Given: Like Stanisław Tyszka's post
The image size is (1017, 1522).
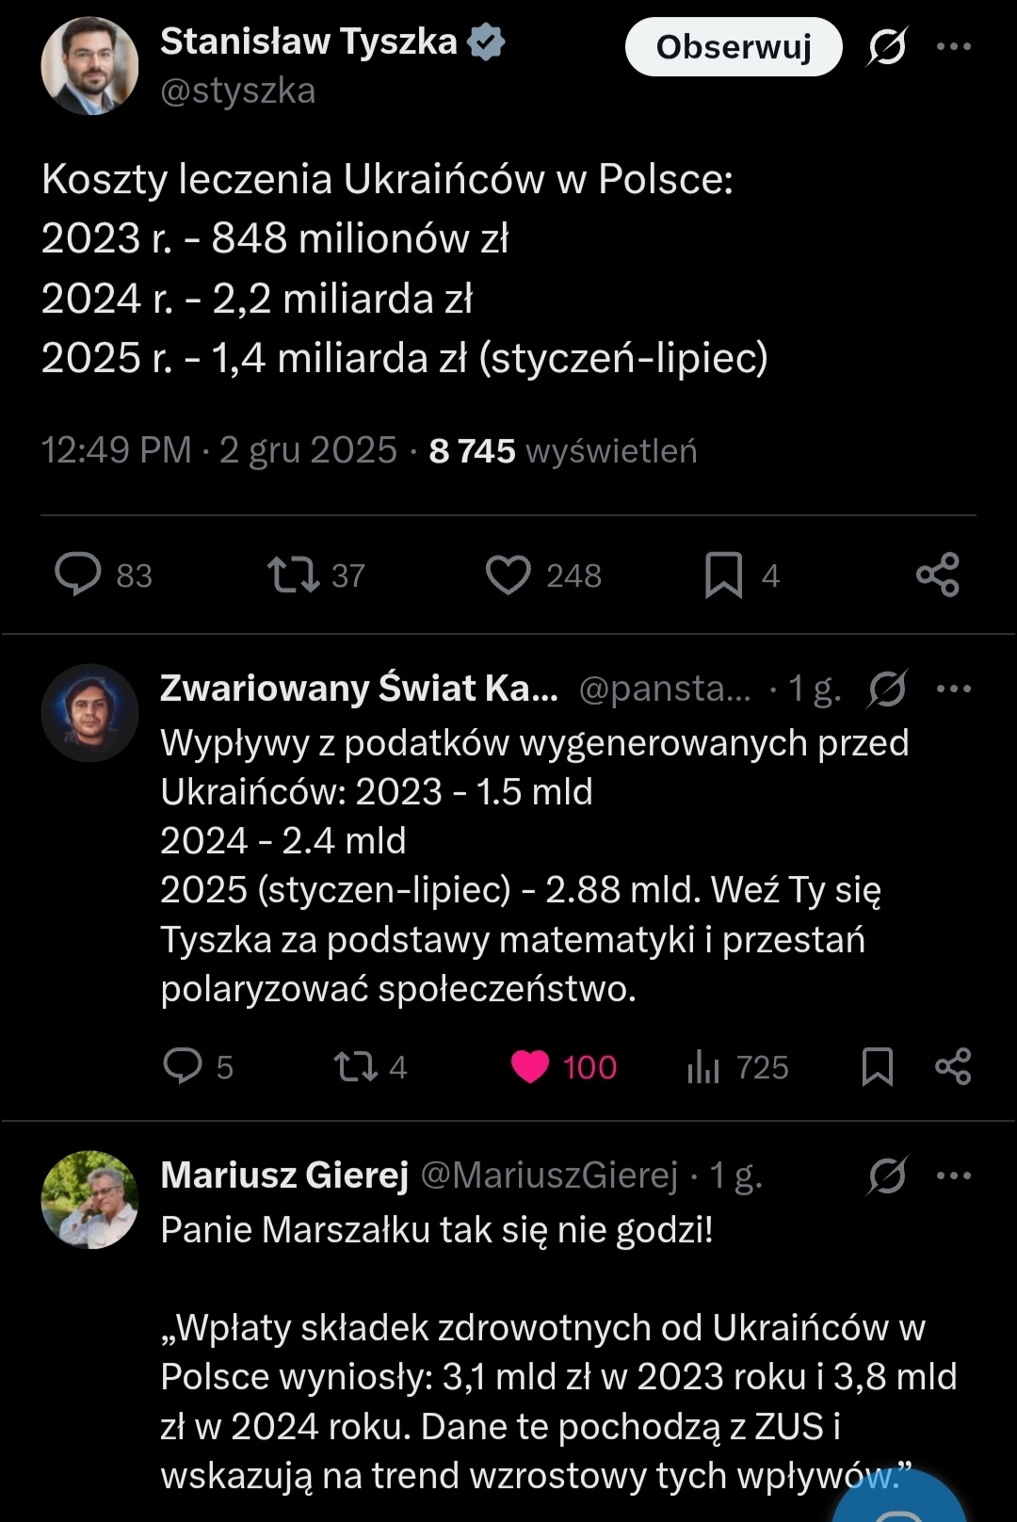Looking at the screenshot, I should click(x=508, y=575).
